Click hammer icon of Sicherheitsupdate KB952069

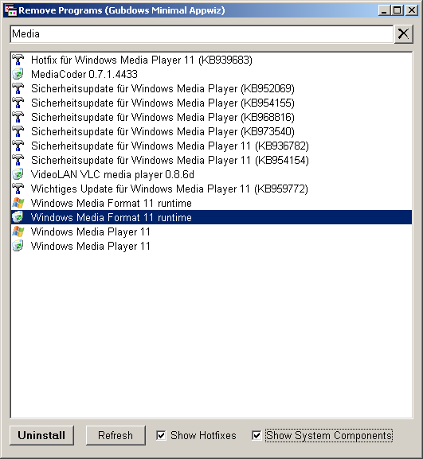pyautogui.click(x=18, y=88)
